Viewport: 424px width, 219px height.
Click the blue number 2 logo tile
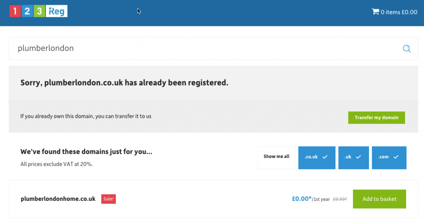27,11
